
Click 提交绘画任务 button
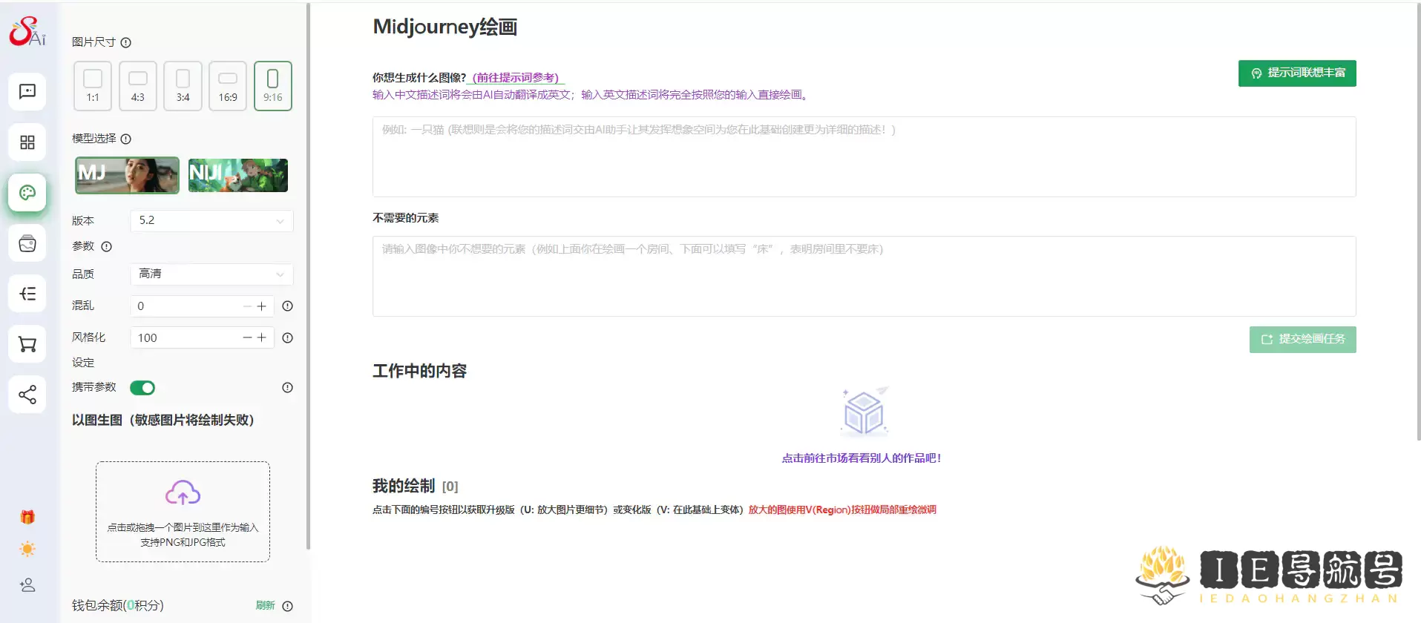click(x=1303, y=340)
